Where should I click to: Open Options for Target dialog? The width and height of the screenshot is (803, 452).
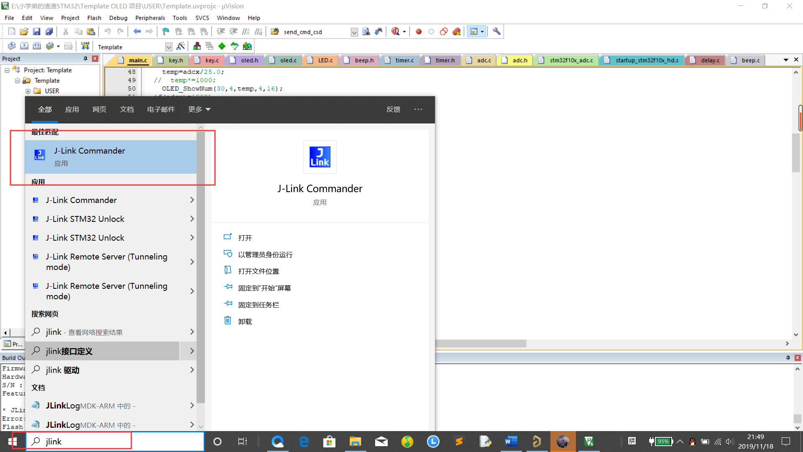(181, 46)
